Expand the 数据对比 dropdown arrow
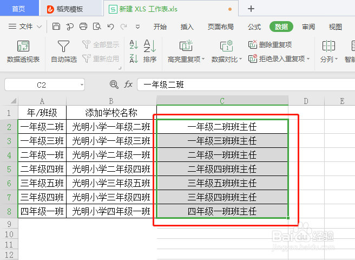Viewport: 355px width, 260px height. click(240, 59)
